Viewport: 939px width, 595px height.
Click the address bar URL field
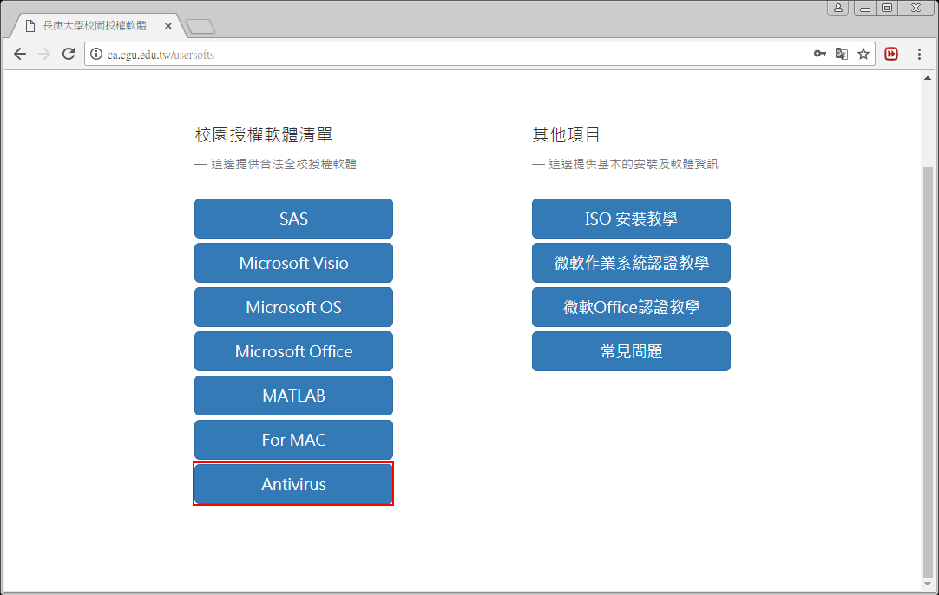[x=451, y=54]
